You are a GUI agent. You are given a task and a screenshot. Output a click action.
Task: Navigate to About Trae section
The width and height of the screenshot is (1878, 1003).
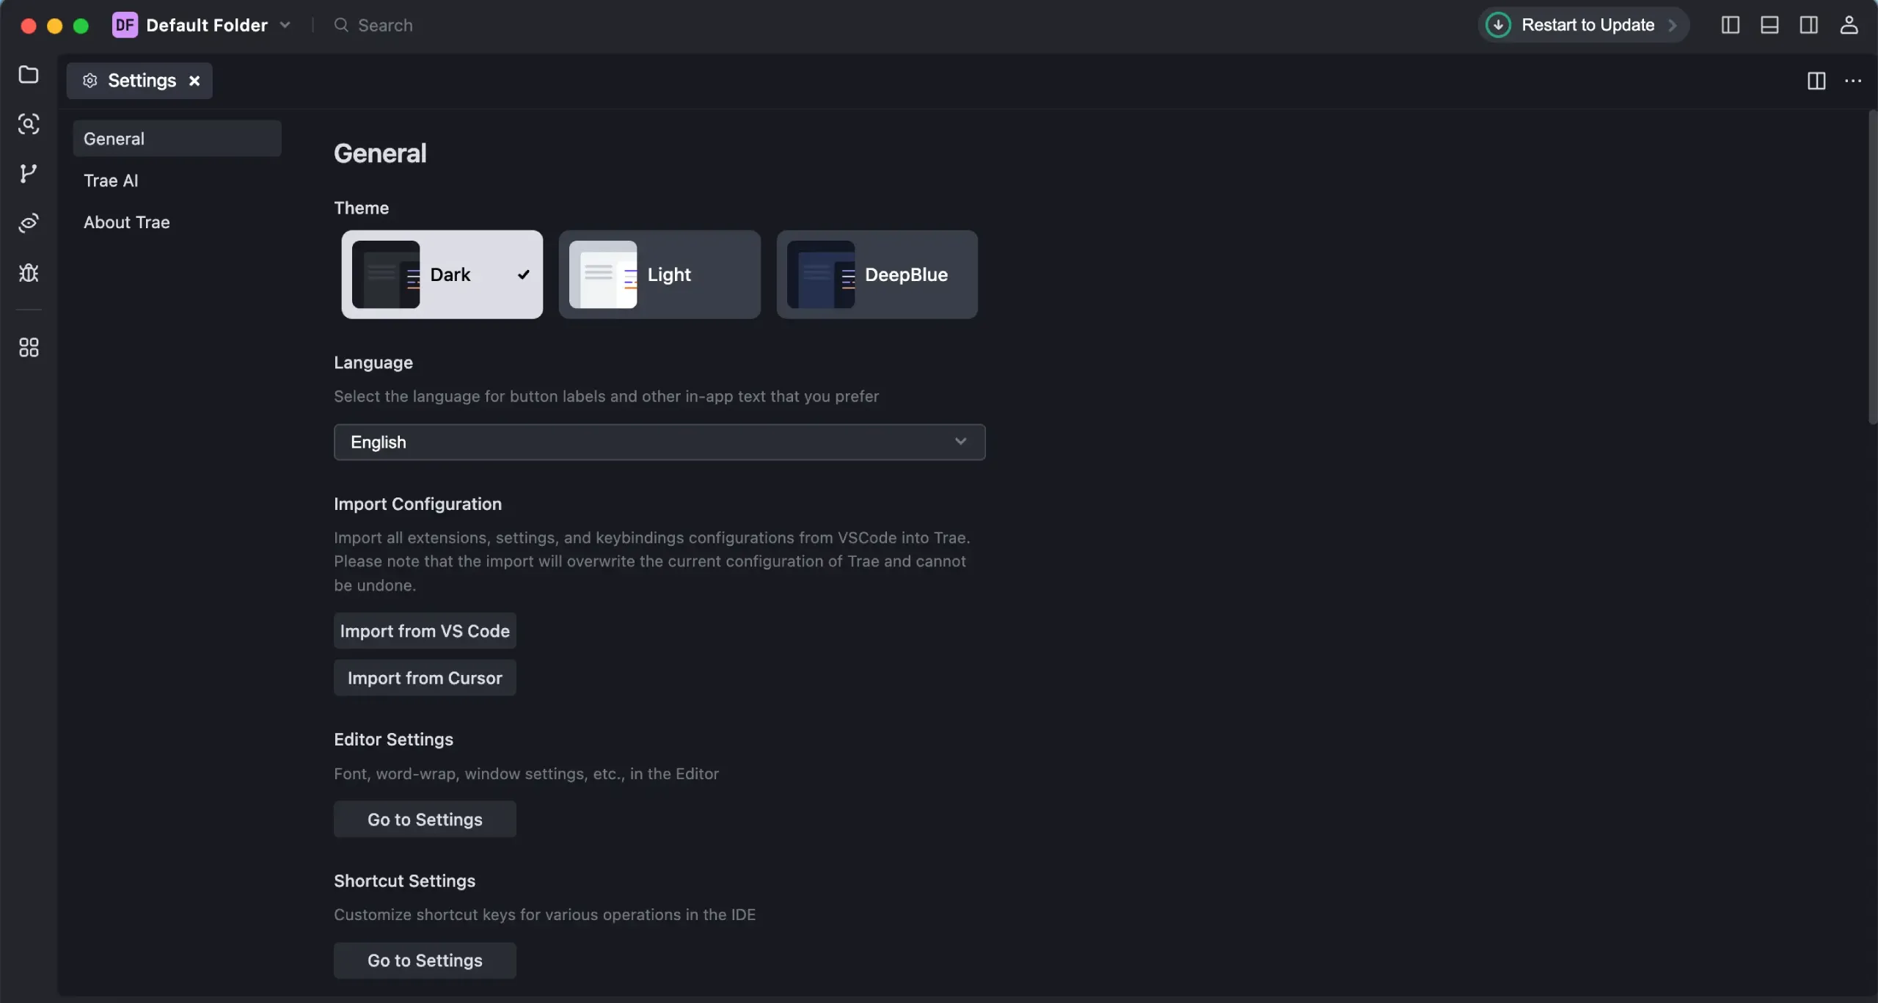pyautogui.click(x=125, y=222)
